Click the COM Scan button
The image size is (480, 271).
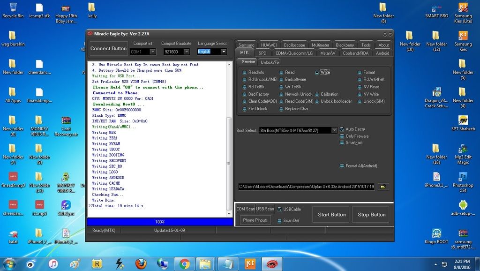point(246,209)
